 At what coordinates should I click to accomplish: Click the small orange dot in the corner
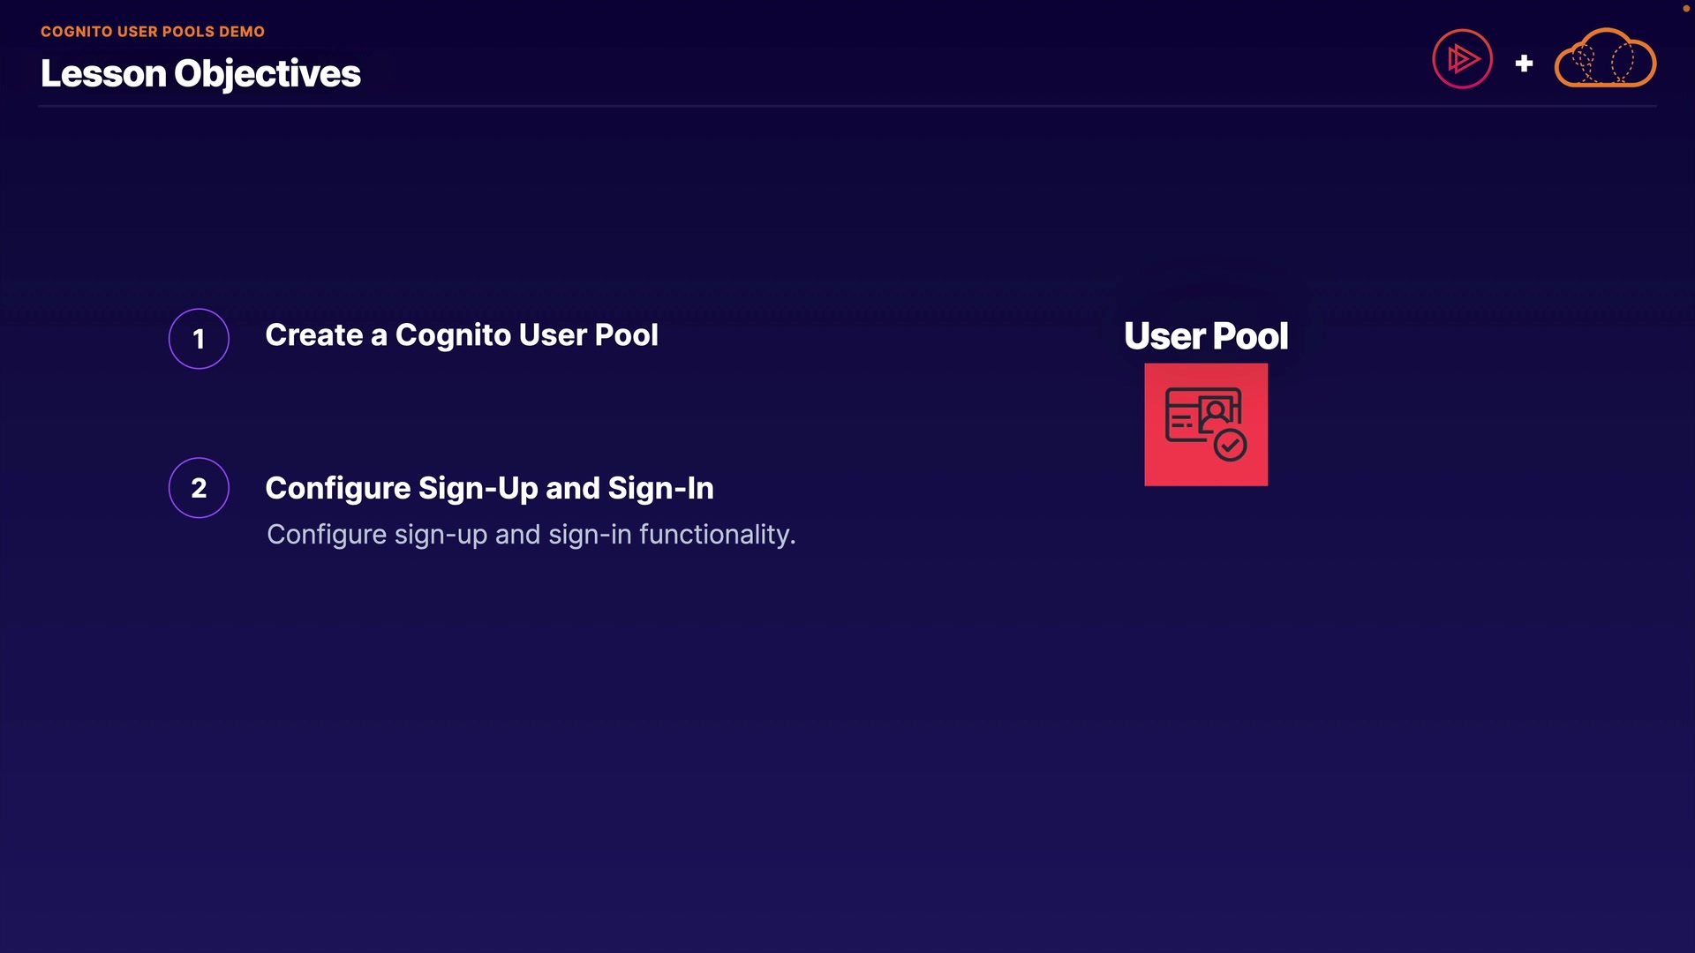[x=1685, y=8]
